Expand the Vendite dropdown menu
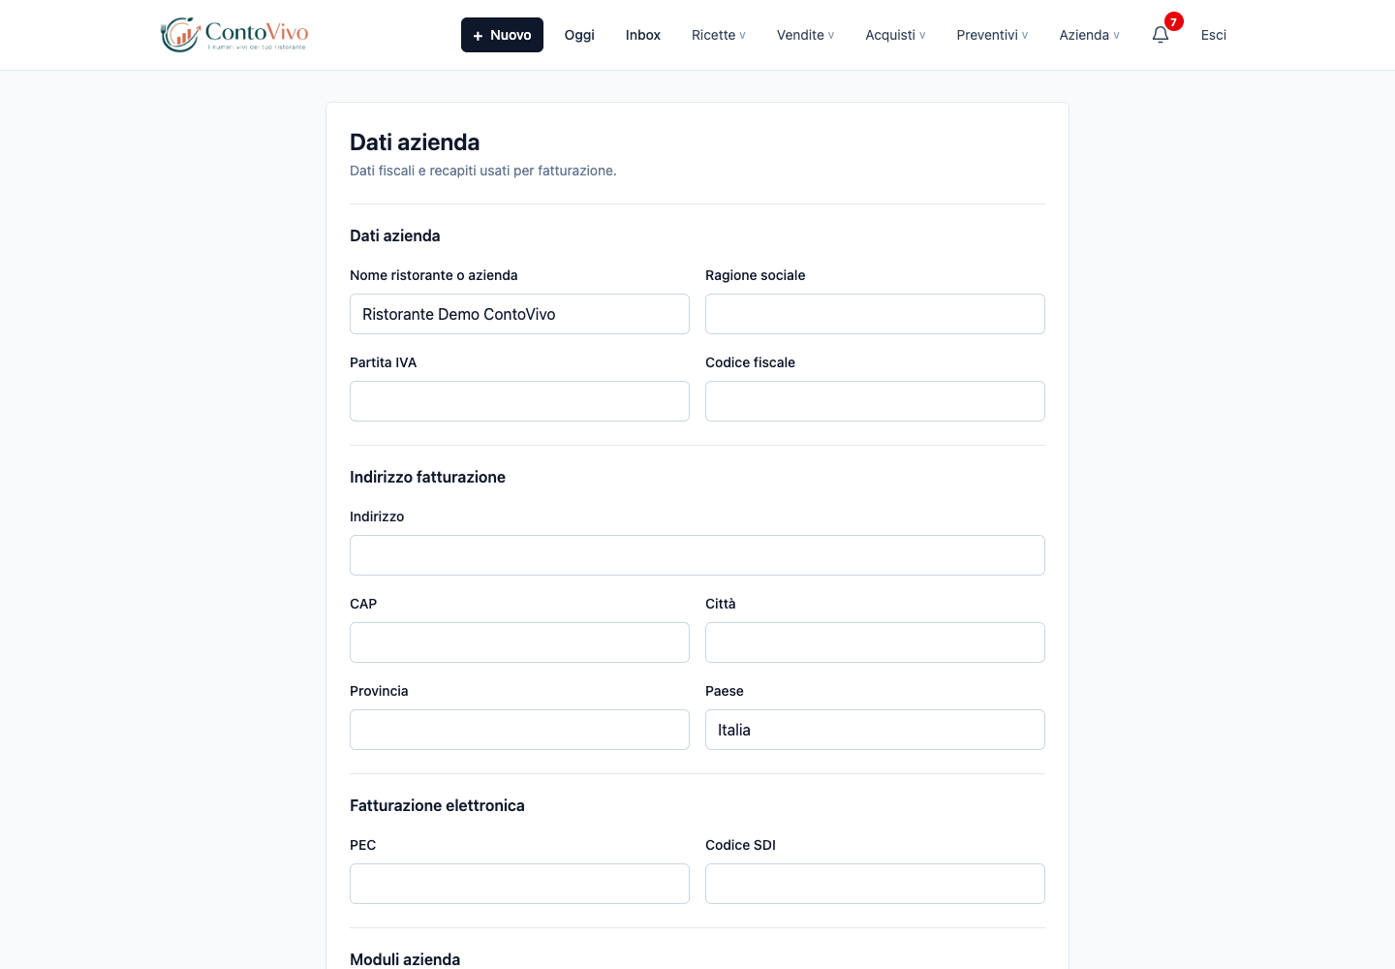1395x969 pixels. (x=805, y=35)
